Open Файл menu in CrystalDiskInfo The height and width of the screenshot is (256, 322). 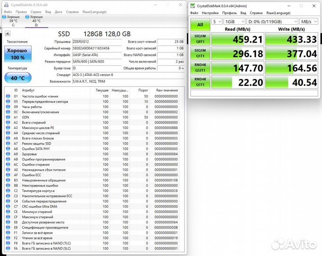8,12
